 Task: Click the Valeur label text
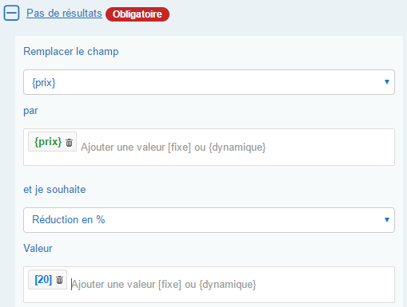[38, 248]
